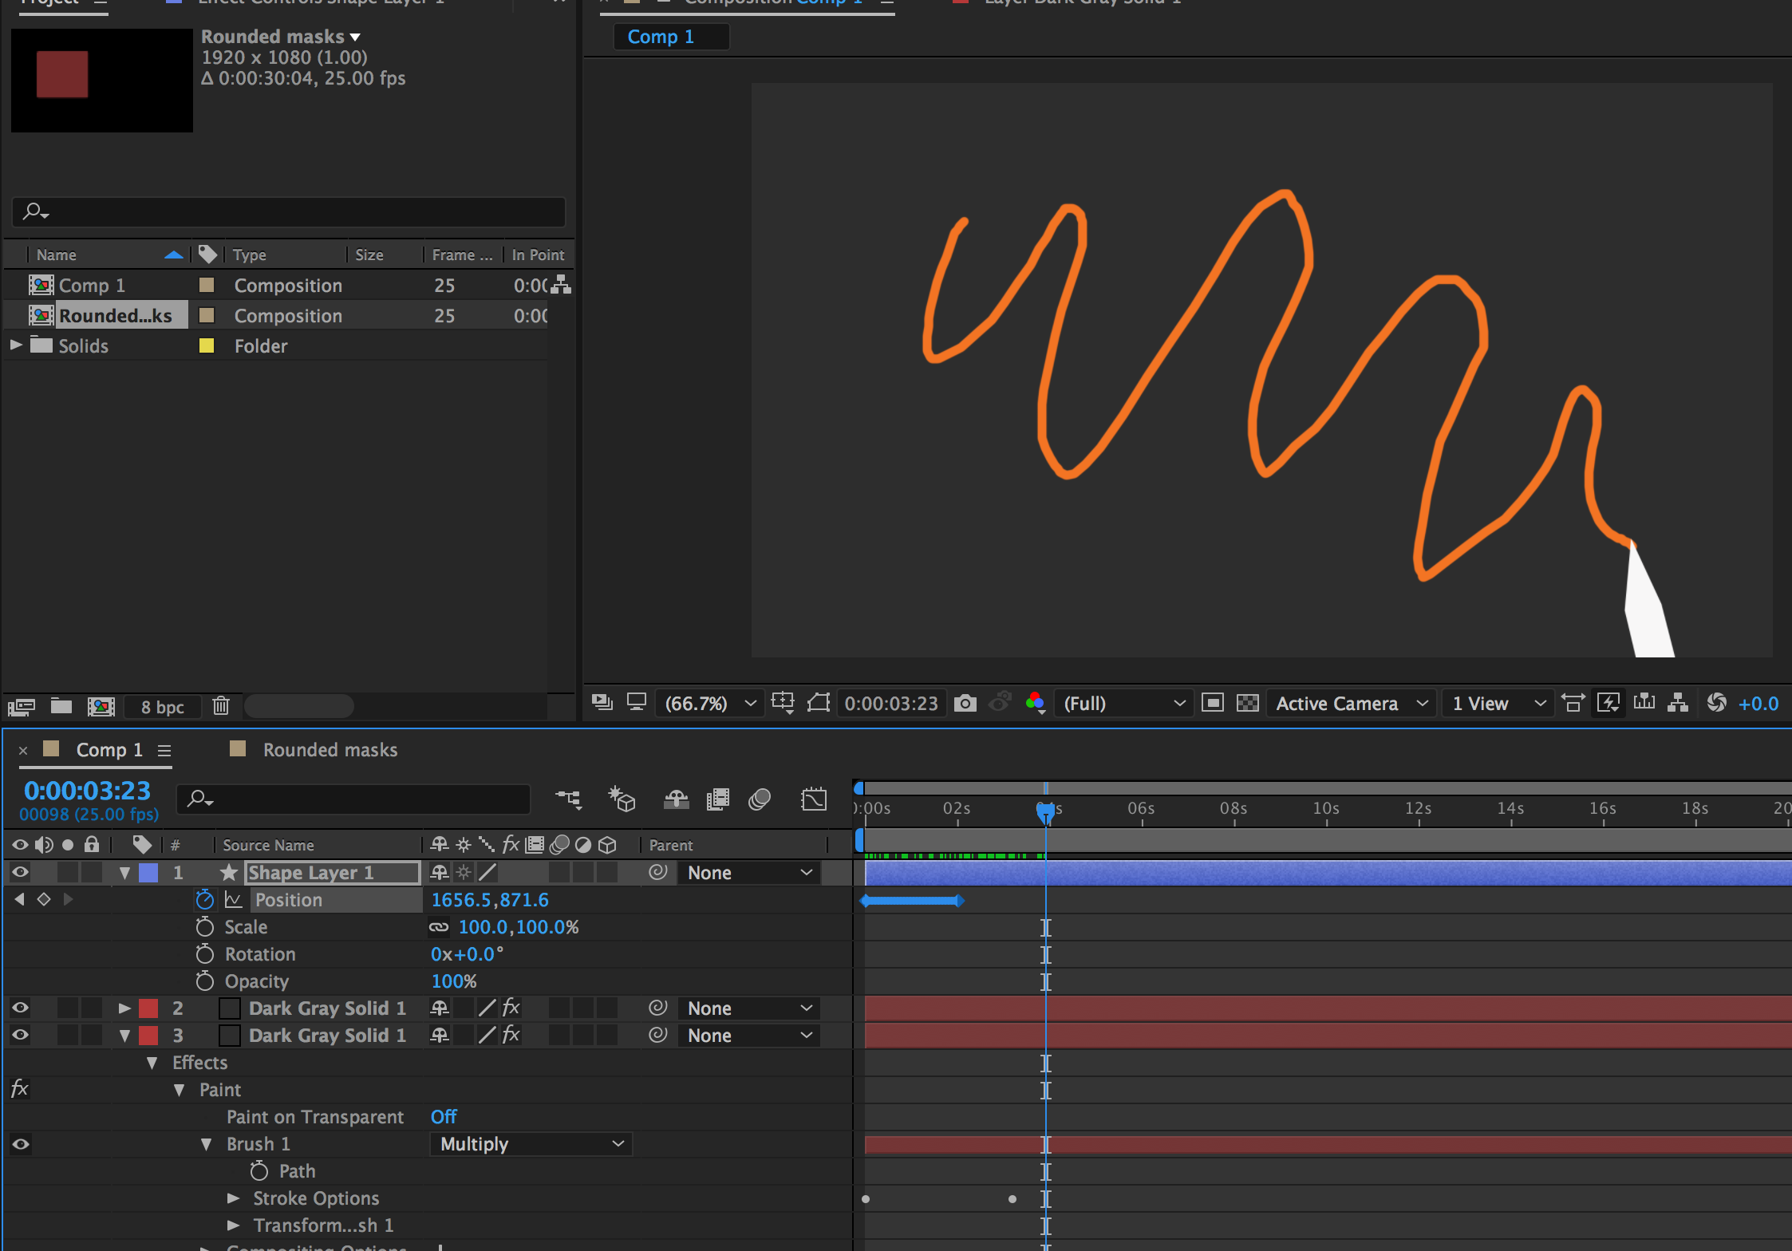1792x1251 pixels.
Task: Open the Graph Editor in timeline
Action: click(x=813, y=799)
